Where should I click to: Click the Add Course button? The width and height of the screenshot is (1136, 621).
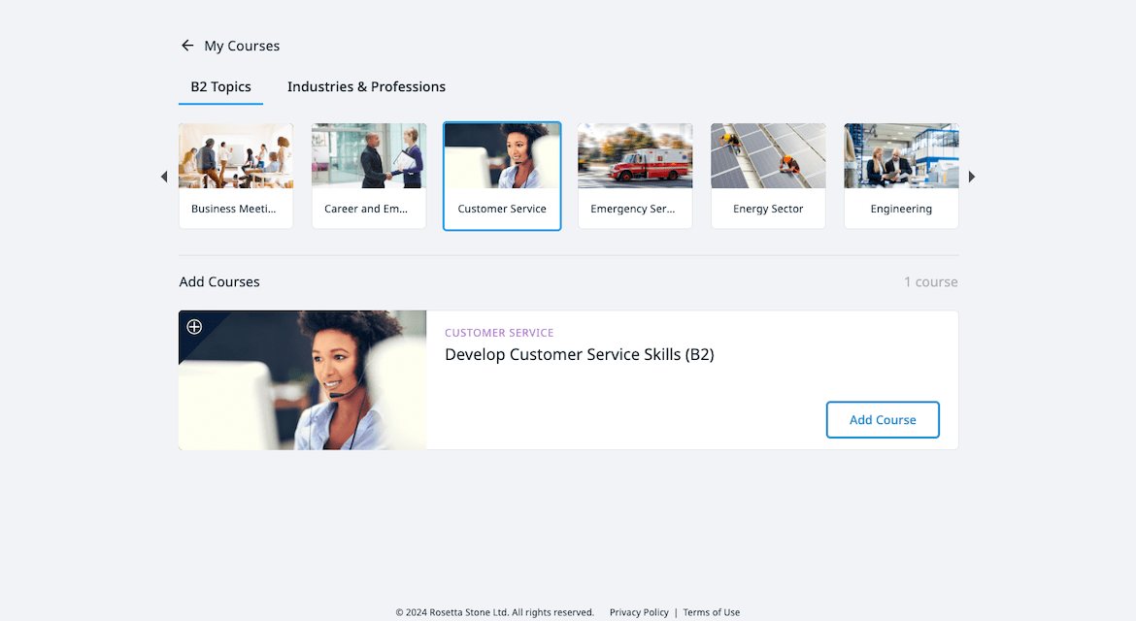(x=883, y=419)
